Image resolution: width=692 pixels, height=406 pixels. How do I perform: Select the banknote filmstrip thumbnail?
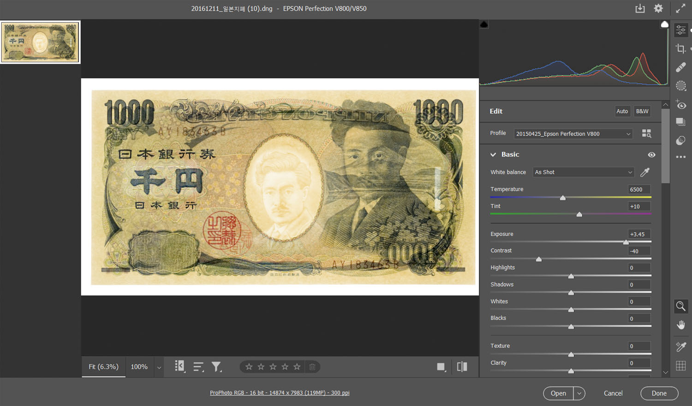tap(40, 42)
